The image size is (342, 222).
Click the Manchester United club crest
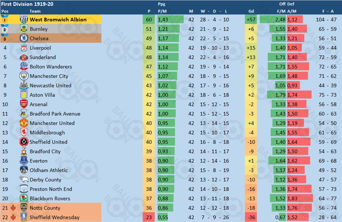pyautogui.click(x=24, y=123)
